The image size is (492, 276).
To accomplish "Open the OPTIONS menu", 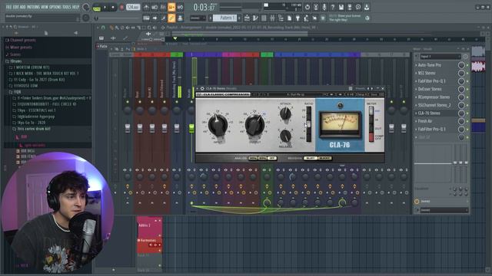I will 55,7.
